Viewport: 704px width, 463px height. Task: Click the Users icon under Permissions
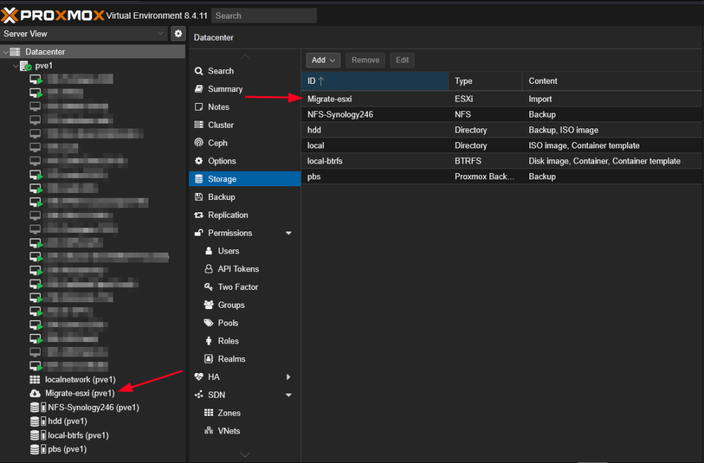[208, 251]
